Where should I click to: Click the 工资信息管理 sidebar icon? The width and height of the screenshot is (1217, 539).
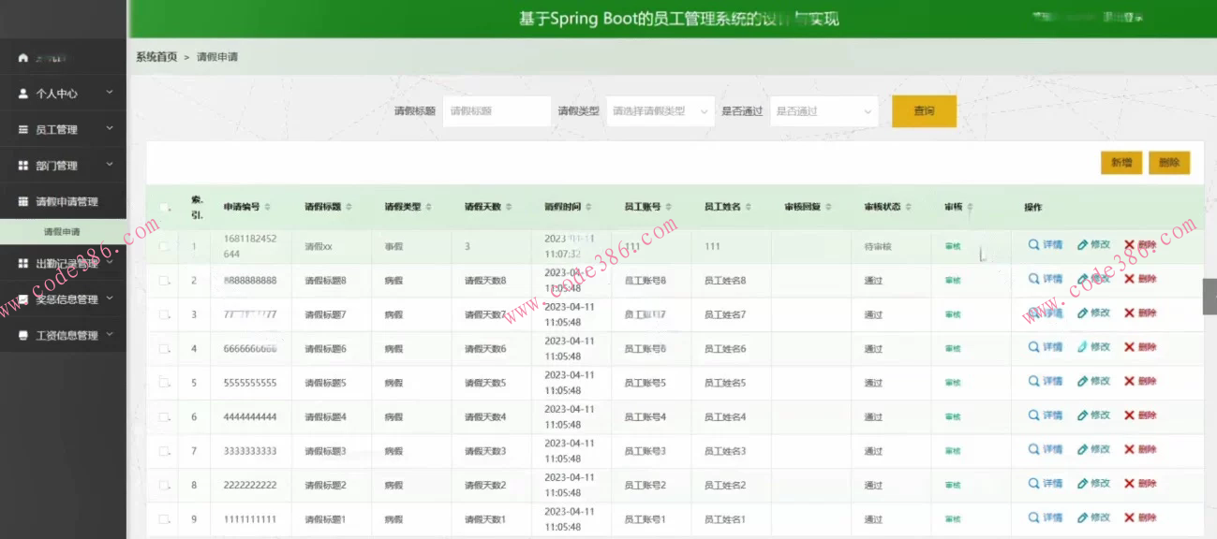[x=22, y=334]
